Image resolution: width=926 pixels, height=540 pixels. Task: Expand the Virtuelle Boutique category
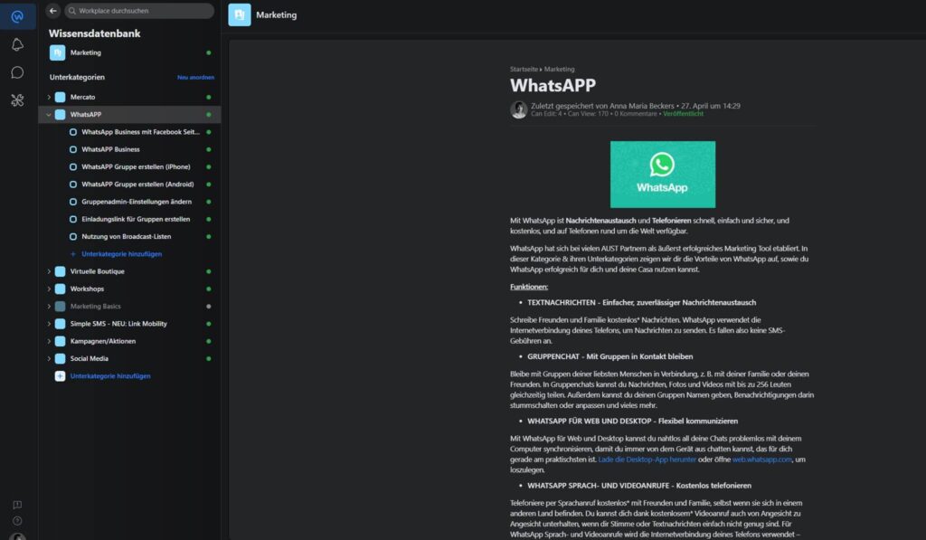[x=49, y=271]
